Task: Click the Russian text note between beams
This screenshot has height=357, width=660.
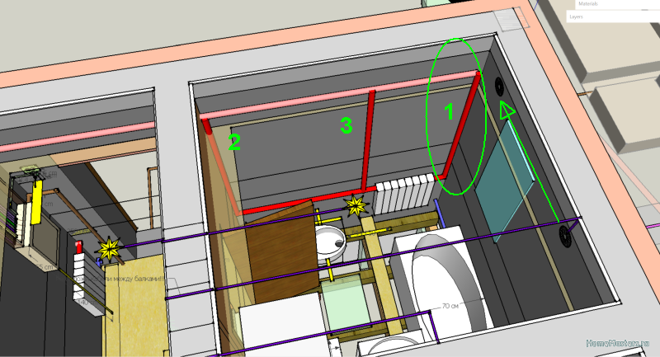Action: [124, 279]
